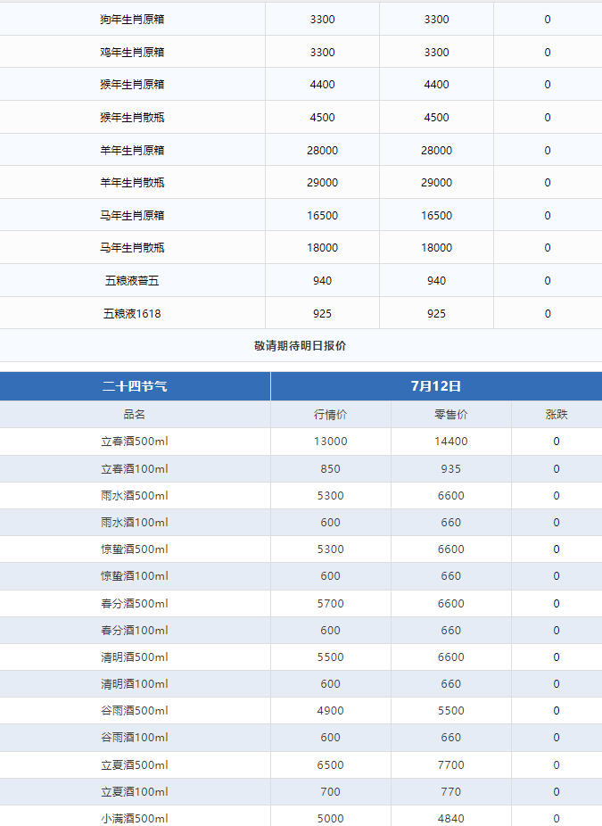This screenshot has width=602, height=826.
Task: Click the 清明酒500ml row name
Action: click(135, 657)
